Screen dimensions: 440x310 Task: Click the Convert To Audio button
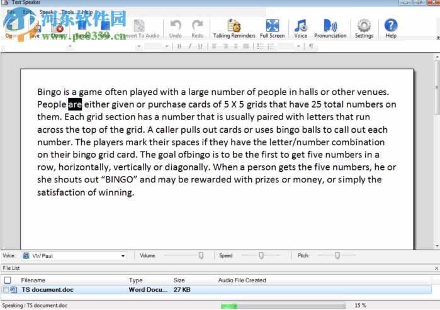[x=138, y=29]
